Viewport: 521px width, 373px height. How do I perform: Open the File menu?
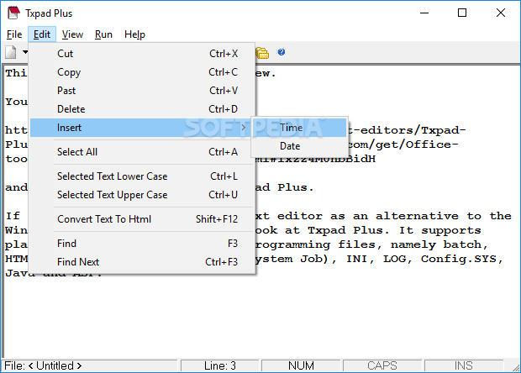tap(14, 34)
